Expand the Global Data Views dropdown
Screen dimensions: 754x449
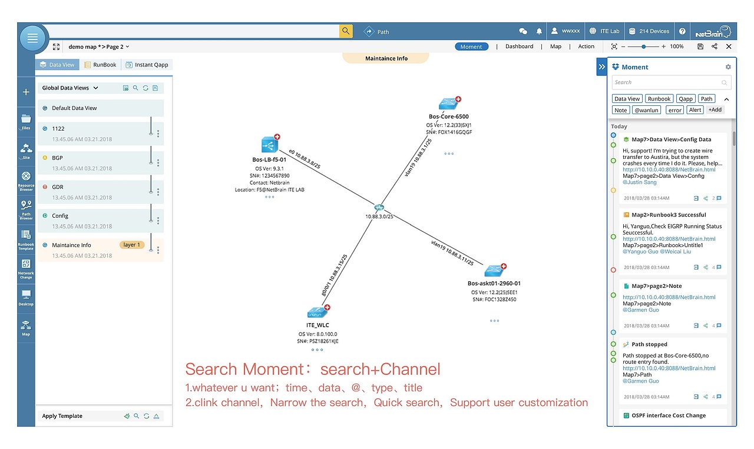pos(96,88)
